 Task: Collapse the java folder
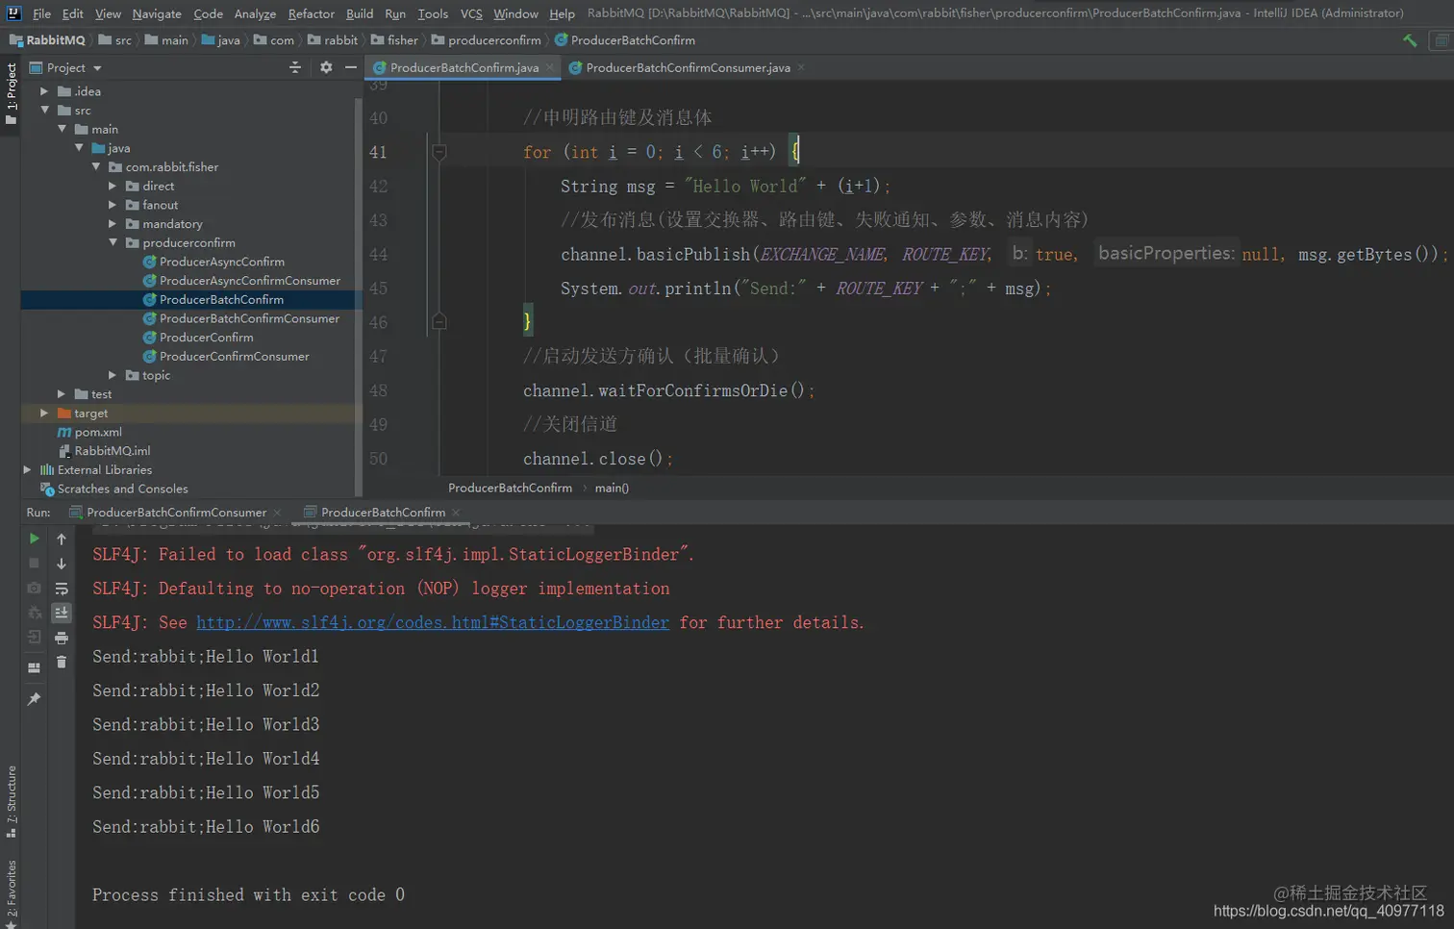point(79,148)
